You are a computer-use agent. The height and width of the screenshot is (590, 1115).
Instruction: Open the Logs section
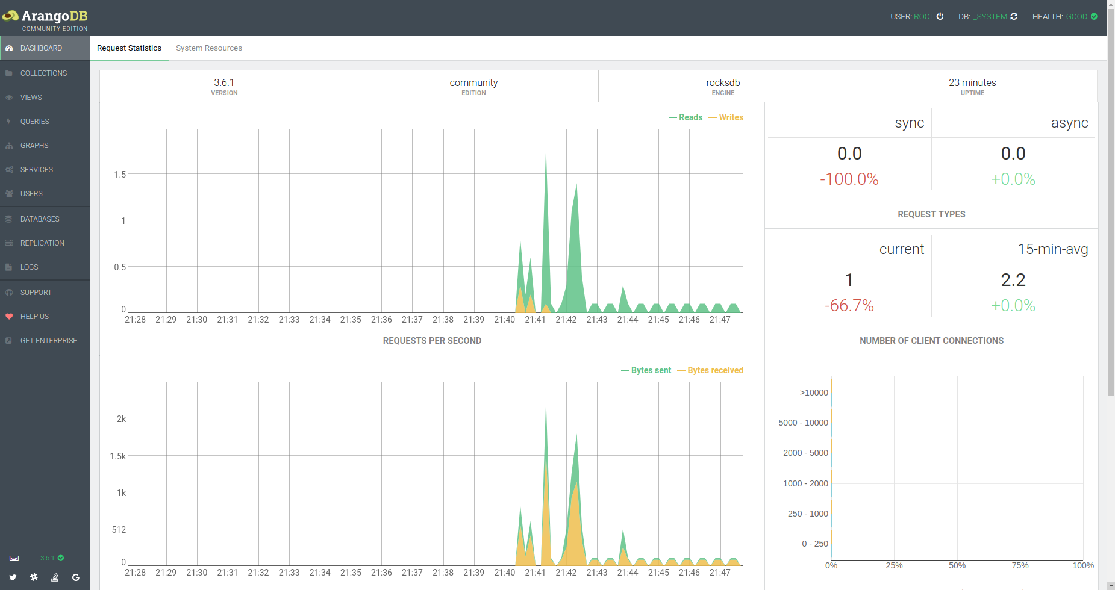pyautogui.click(x=29, y=267)
